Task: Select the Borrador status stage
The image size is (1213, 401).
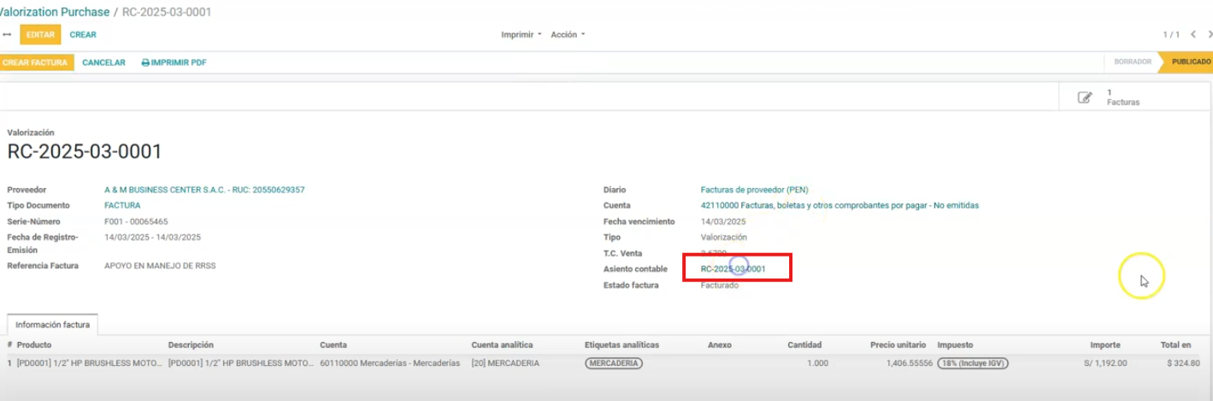Action: tap(1132, 62)
